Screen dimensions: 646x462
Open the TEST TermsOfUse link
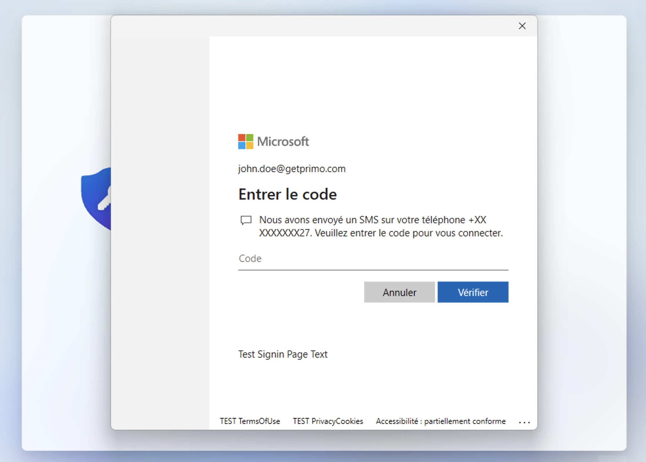(250, 421)
